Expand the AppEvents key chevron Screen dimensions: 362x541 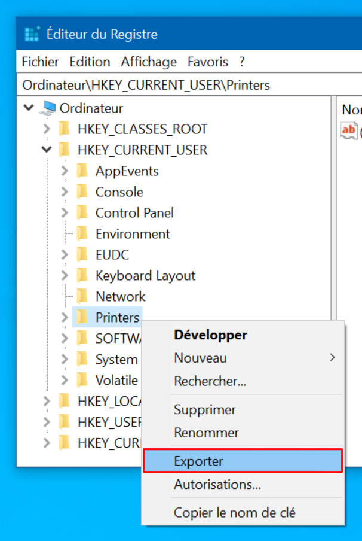(65, 171)
